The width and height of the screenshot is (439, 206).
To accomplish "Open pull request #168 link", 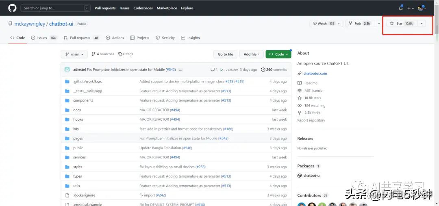I will click(x=228, y=129).
